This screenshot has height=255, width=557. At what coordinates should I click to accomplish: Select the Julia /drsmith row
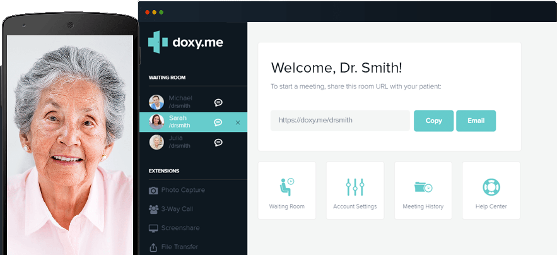click(x=193, y=142)
